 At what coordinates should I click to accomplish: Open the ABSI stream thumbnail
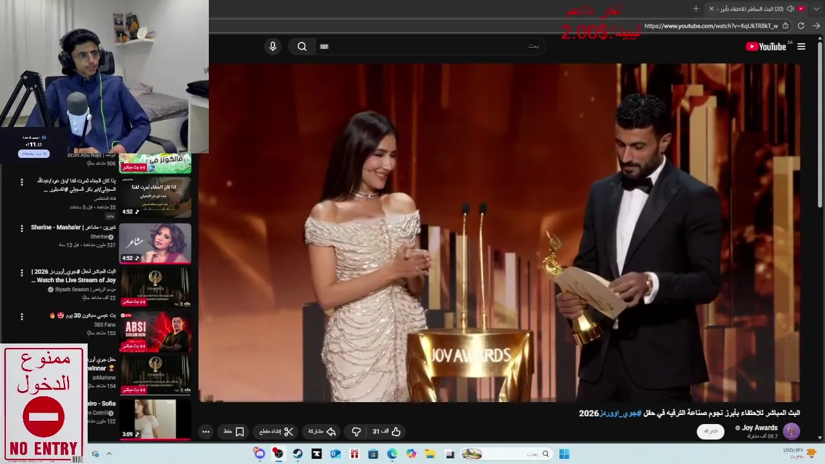pos(155,331)
